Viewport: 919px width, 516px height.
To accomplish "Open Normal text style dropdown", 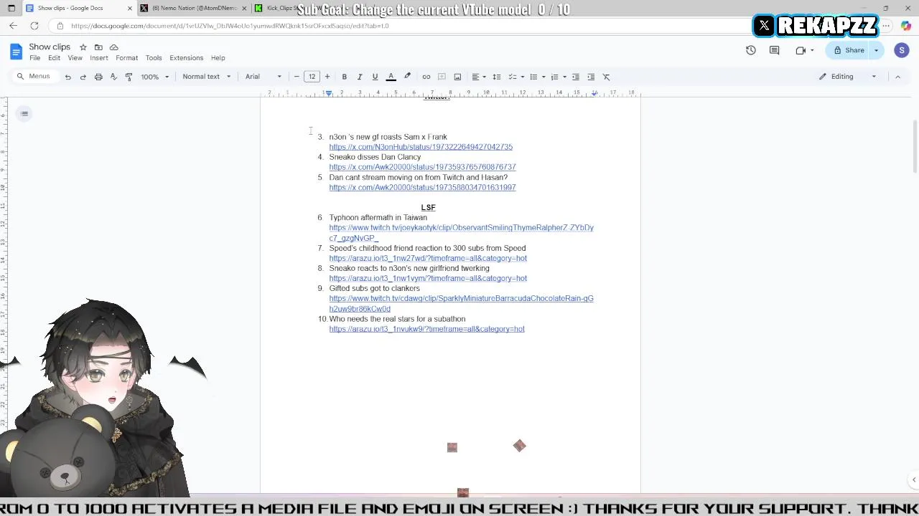I will coord(206,77).
